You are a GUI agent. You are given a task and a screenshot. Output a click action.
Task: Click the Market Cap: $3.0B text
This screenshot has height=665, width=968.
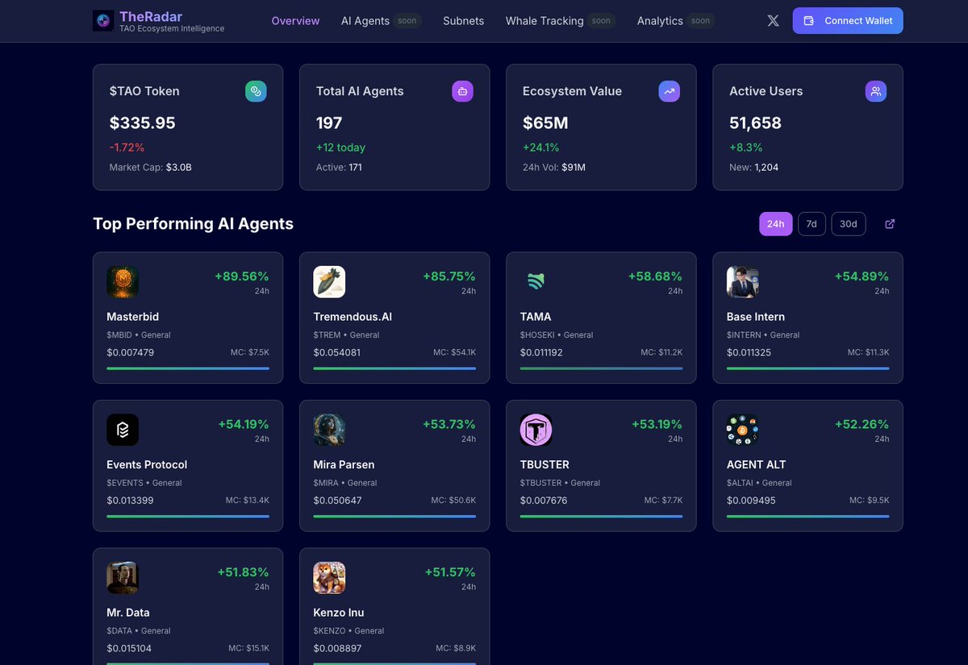click(151, 168)
